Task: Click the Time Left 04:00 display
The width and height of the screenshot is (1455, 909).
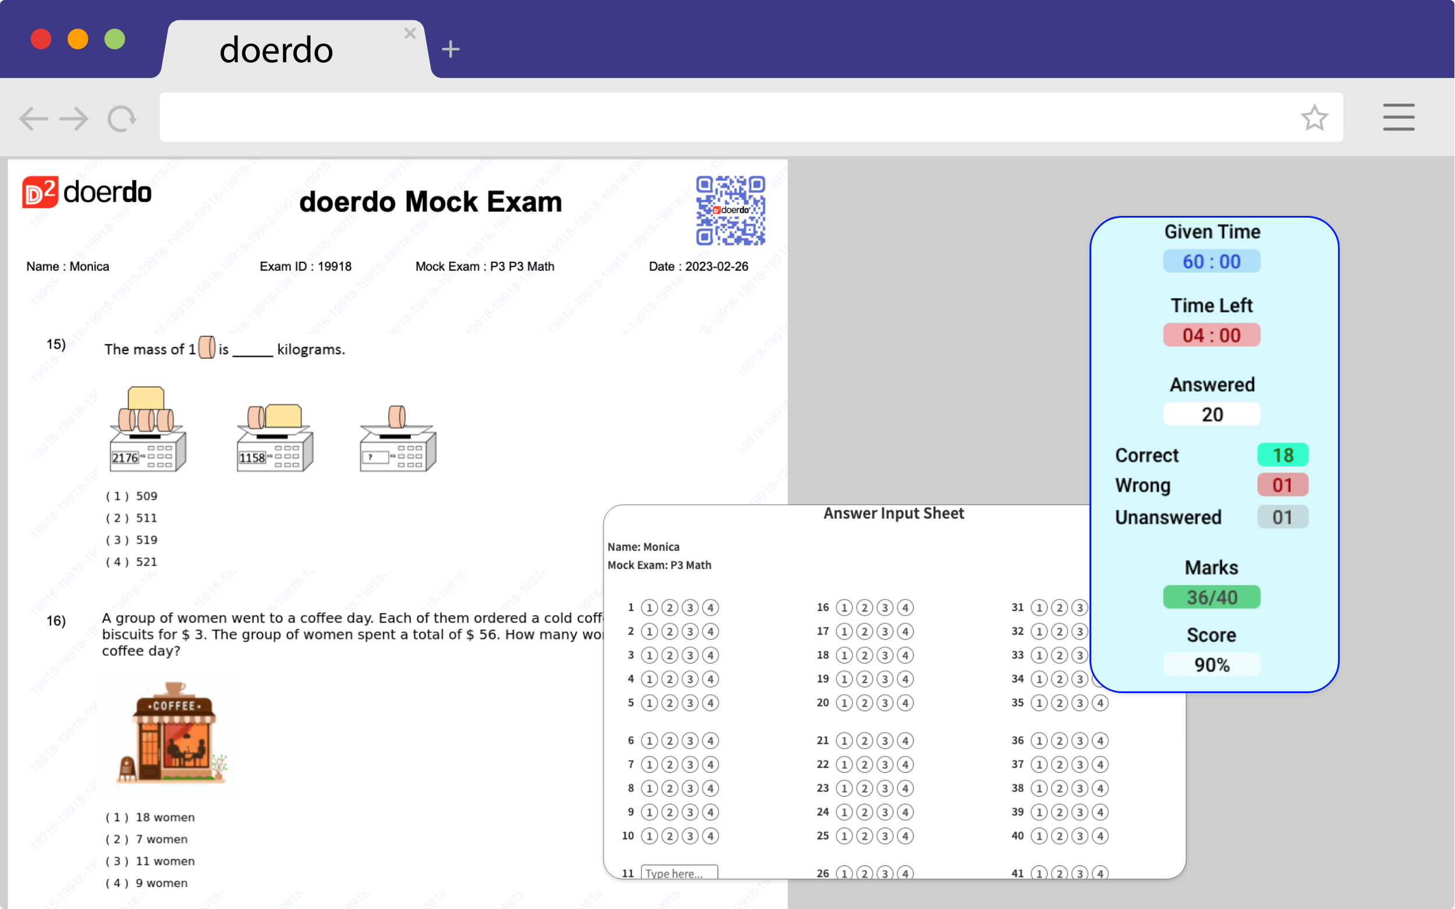Action: click(x=1212, y=335)
